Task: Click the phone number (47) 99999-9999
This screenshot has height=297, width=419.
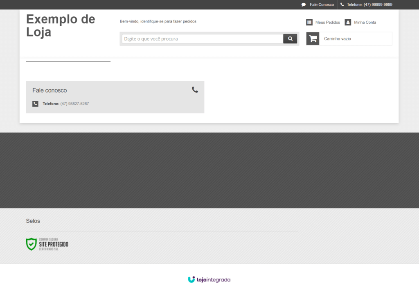Action: [378, 5]
